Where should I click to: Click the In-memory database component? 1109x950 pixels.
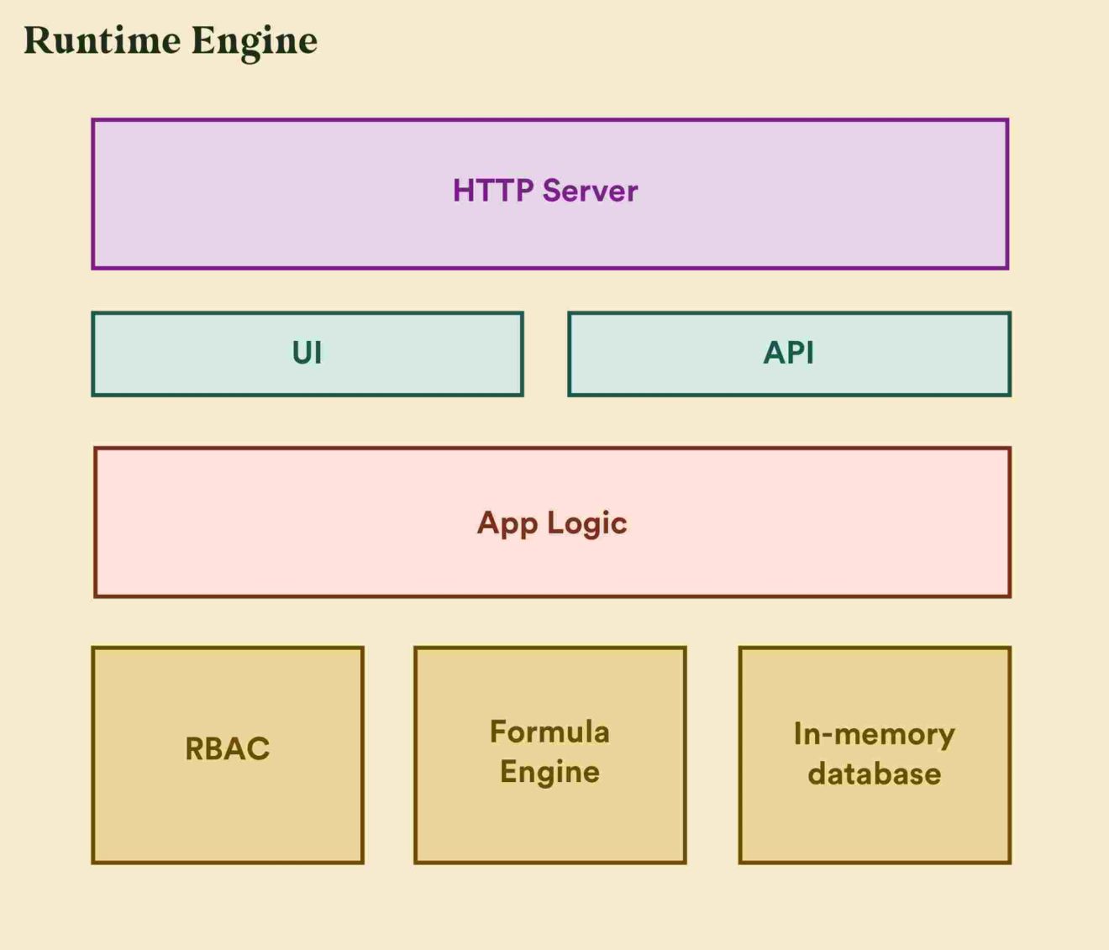pos(874,754)
